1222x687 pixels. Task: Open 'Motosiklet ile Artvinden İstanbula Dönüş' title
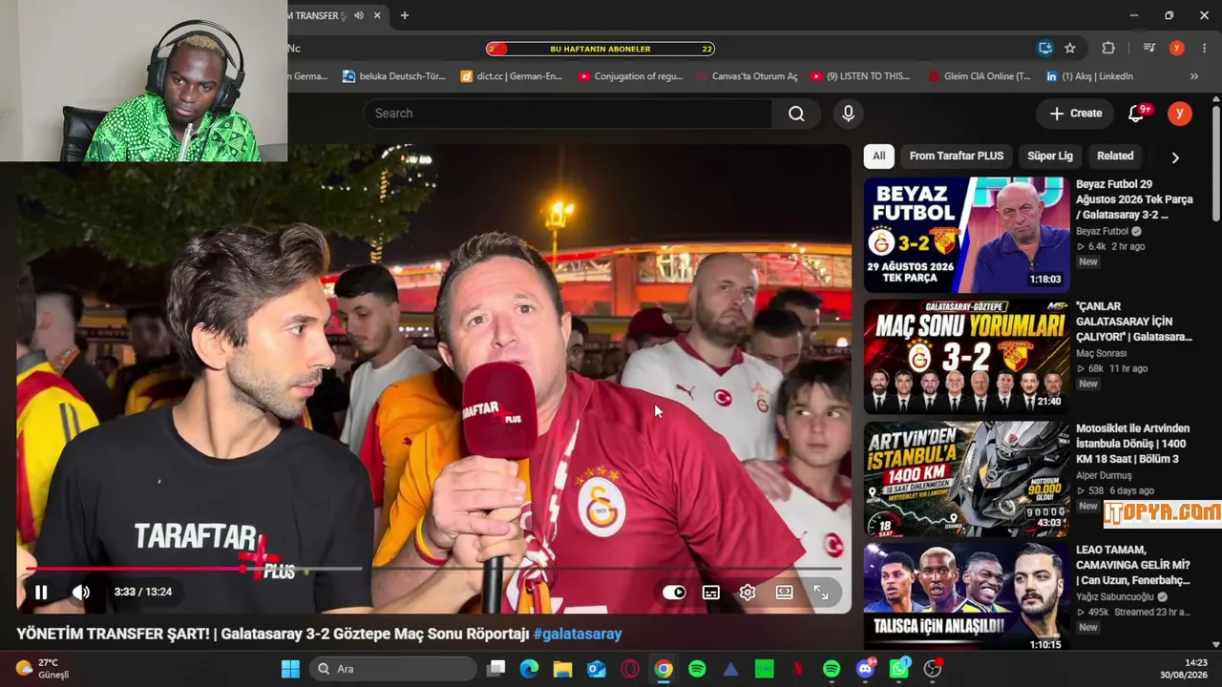pyautogui.click(x=1134, y=444)
